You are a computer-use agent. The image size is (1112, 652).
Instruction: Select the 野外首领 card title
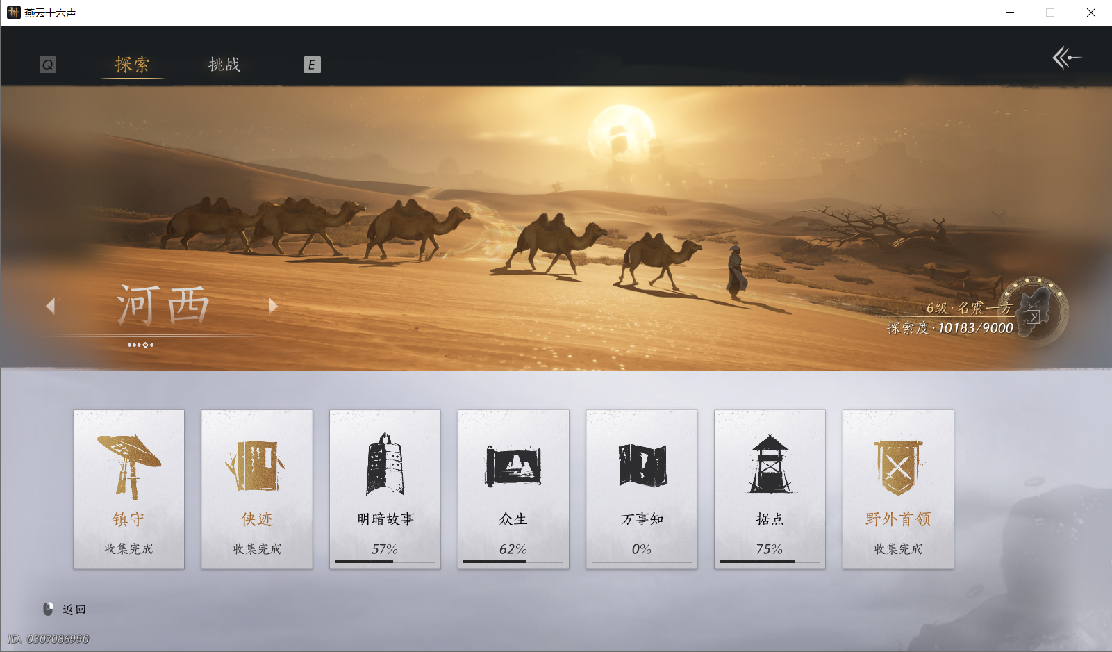point(898,519)
